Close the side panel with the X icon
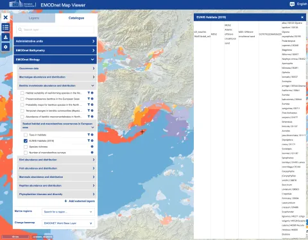This screenshot has height=240, width=308. (x=6, y=17)
